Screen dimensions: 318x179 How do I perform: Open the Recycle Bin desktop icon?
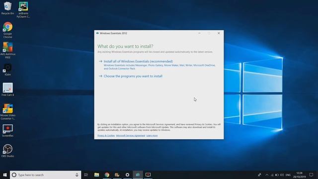click(x=8, y=8)
